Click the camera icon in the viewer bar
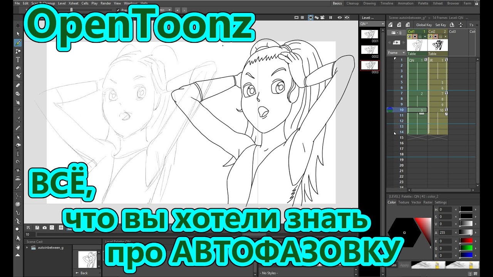Screen dimensions: 493x277 point(323,17)
